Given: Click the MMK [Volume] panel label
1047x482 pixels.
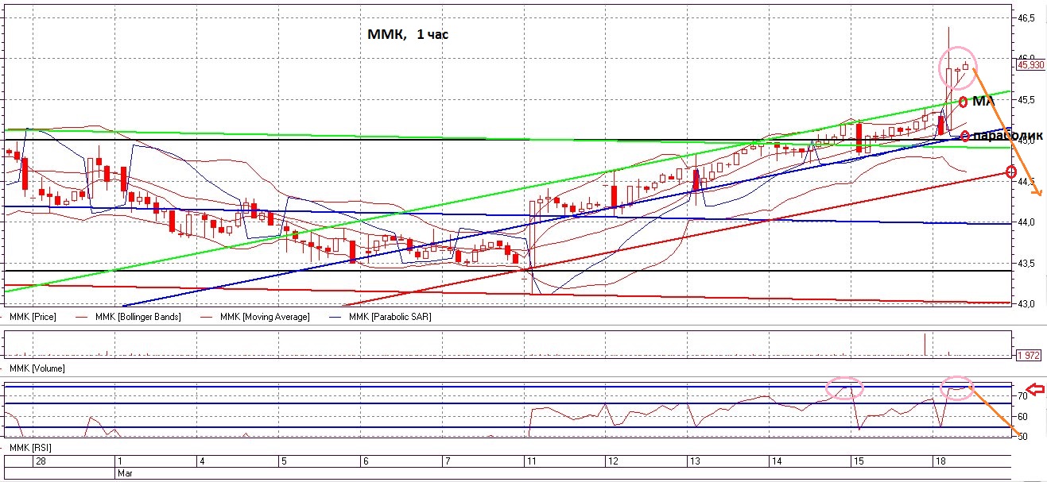Looking at the screenshot, I should coord(37,368).
